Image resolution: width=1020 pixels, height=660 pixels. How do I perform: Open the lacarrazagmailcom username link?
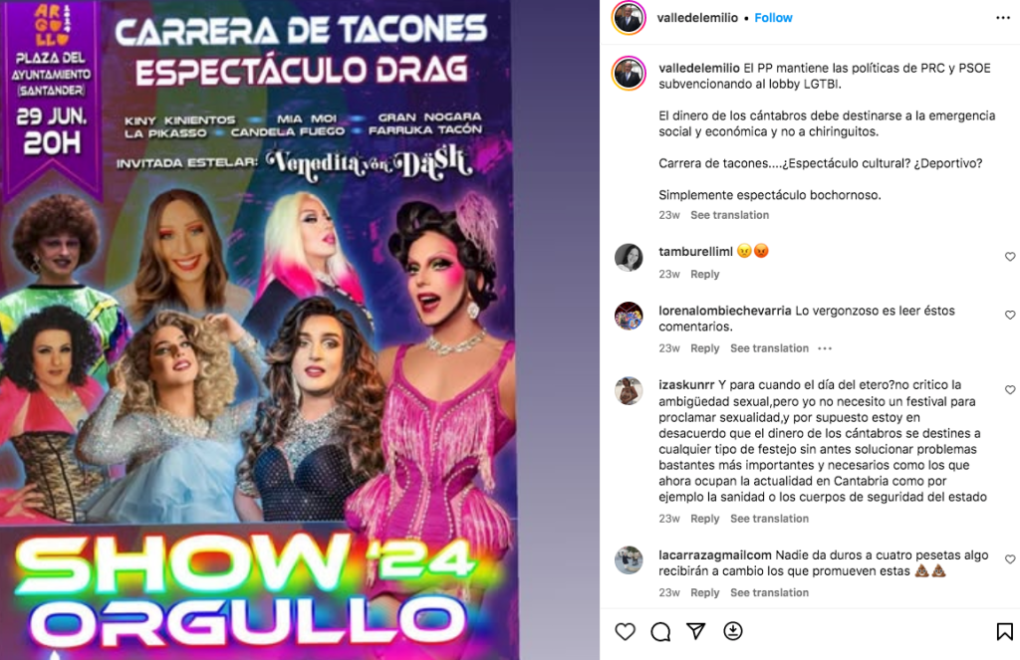tap(715, 555)
